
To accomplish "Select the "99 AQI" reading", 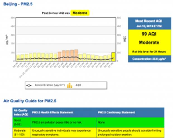I will (x=149, y=34).
